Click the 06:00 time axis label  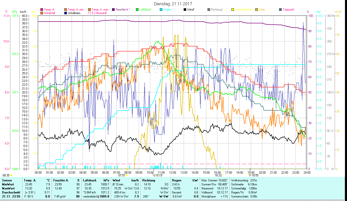[105, 173]
